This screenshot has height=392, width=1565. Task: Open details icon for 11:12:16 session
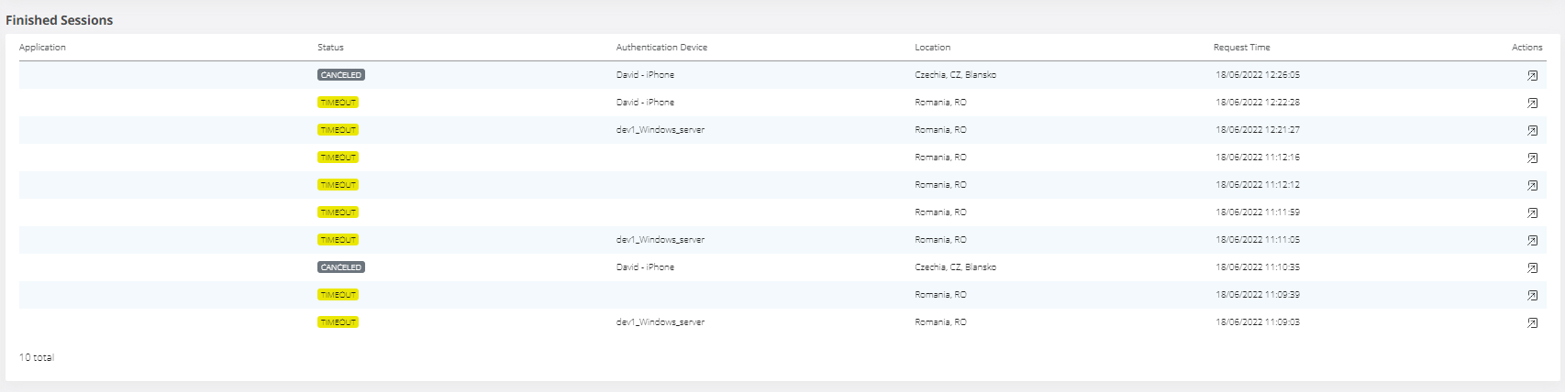point(1532,158)
